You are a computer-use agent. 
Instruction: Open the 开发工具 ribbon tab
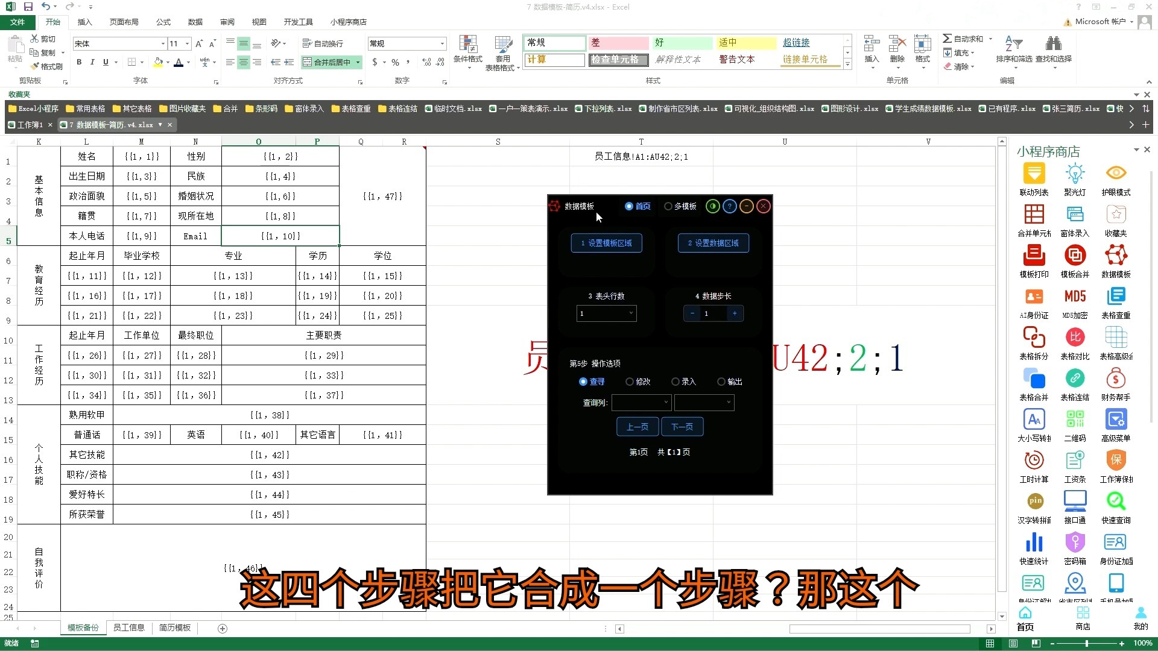298,22
